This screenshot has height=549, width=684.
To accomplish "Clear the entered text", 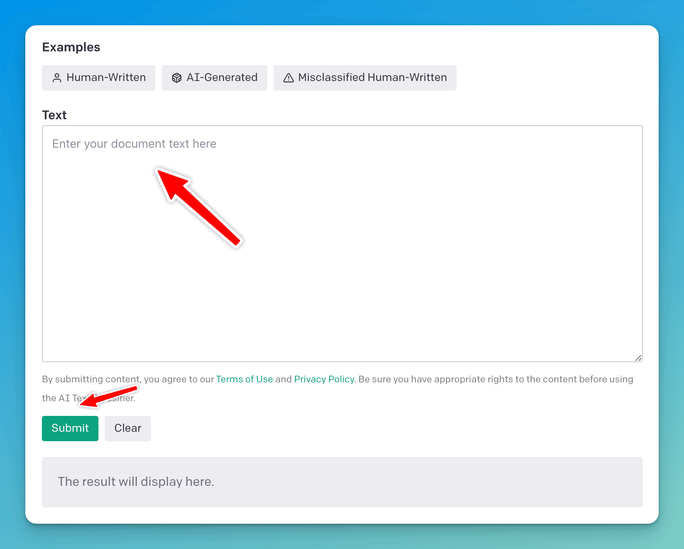I will (128, 429).
